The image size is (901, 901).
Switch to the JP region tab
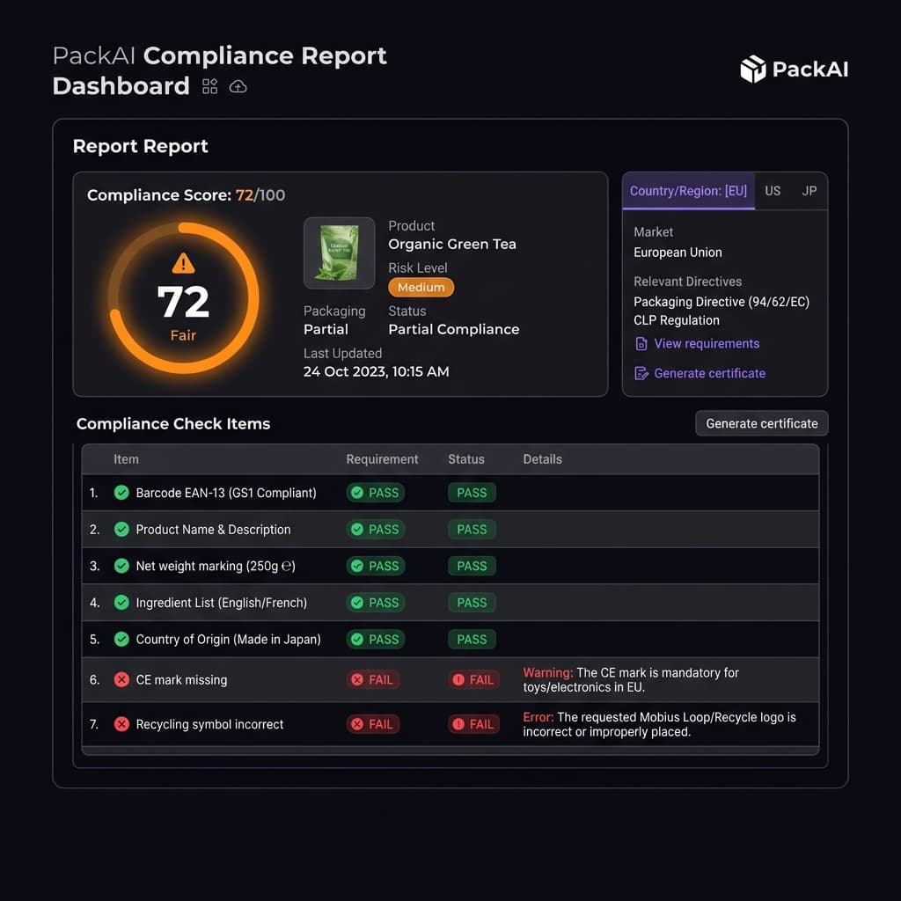(x=809, y=191)
